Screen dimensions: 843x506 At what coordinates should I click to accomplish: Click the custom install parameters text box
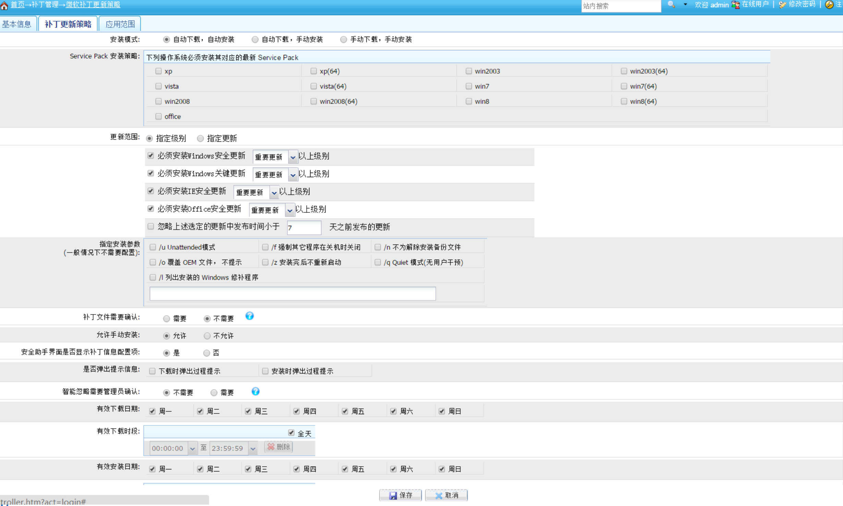tap(293, 294)
